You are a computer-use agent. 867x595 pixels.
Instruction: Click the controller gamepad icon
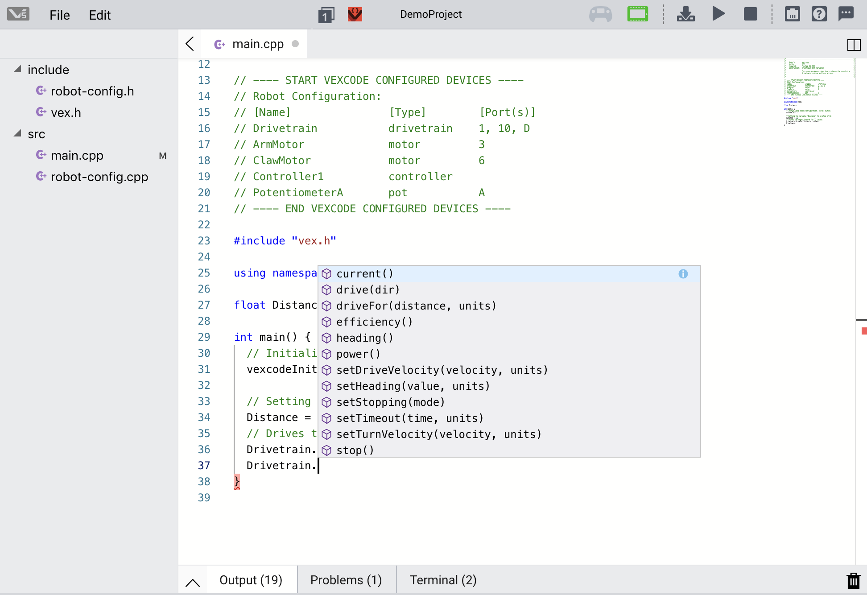(600, 14)
